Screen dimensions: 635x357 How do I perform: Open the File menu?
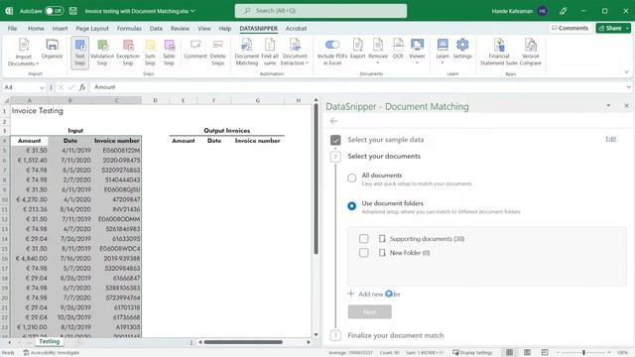[x=12, y=29]
